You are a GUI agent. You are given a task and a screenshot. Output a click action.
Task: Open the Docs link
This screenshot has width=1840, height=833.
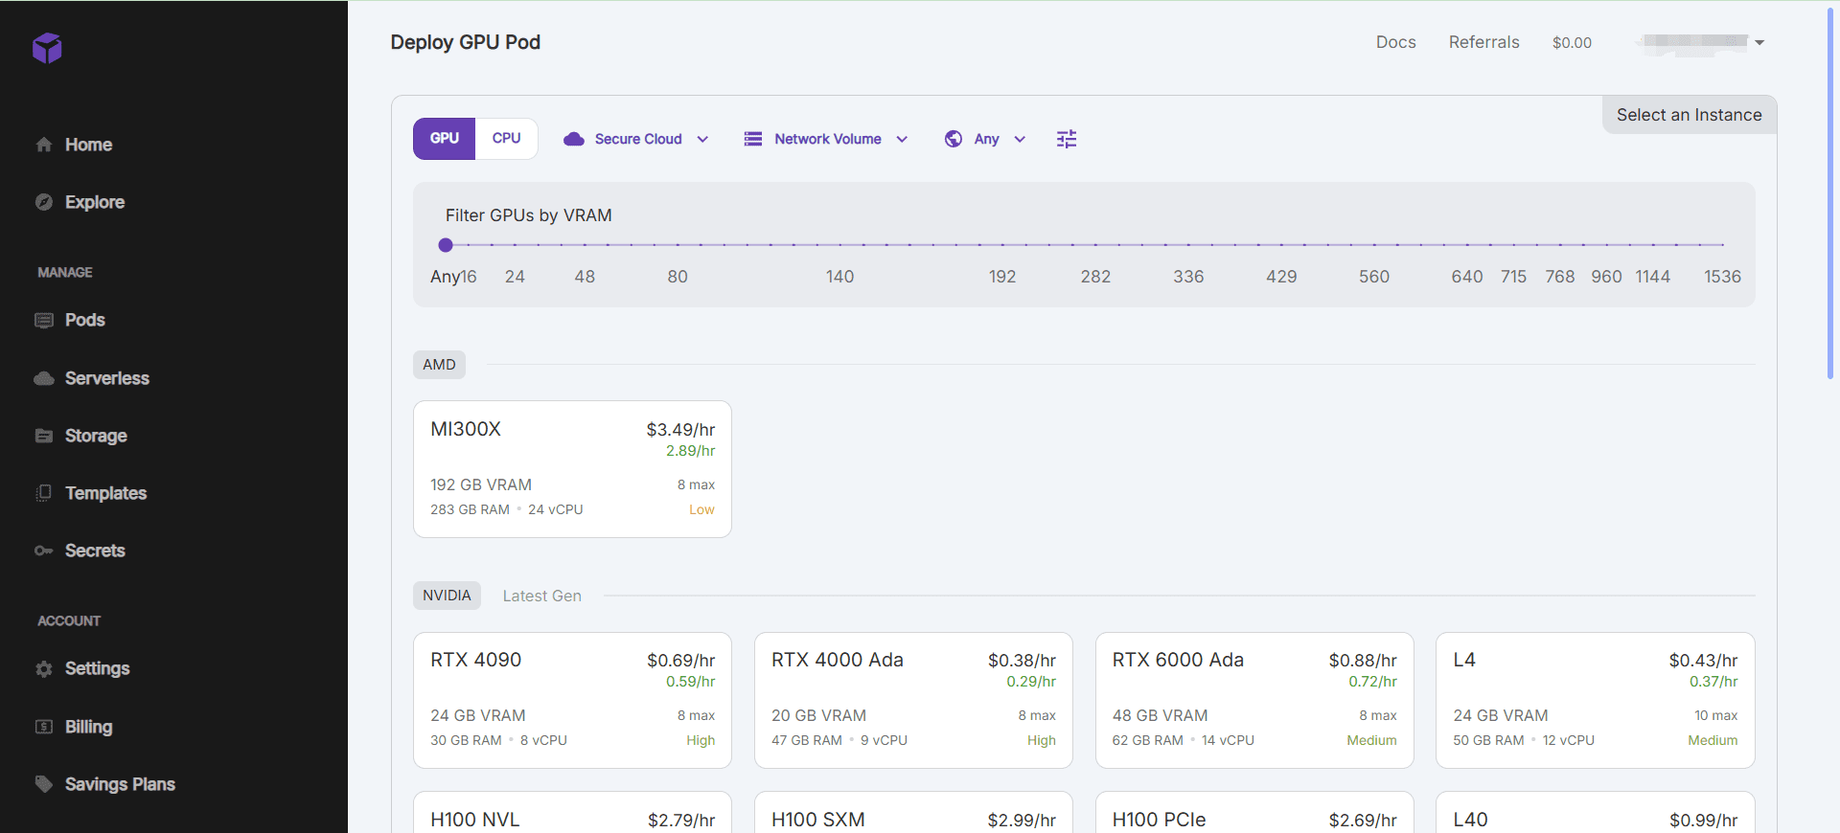[1395, 42]
